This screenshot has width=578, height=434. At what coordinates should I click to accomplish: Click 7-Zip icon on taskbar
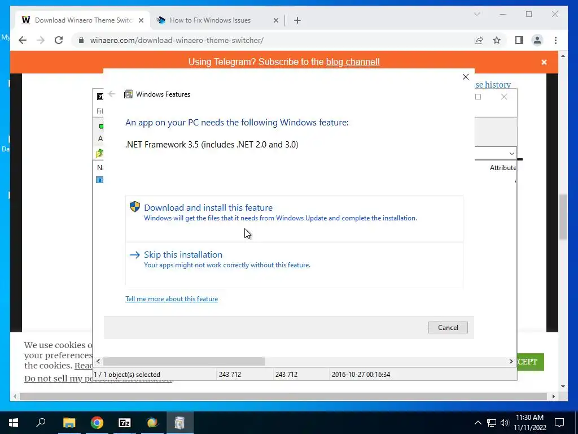coord(125,423)
